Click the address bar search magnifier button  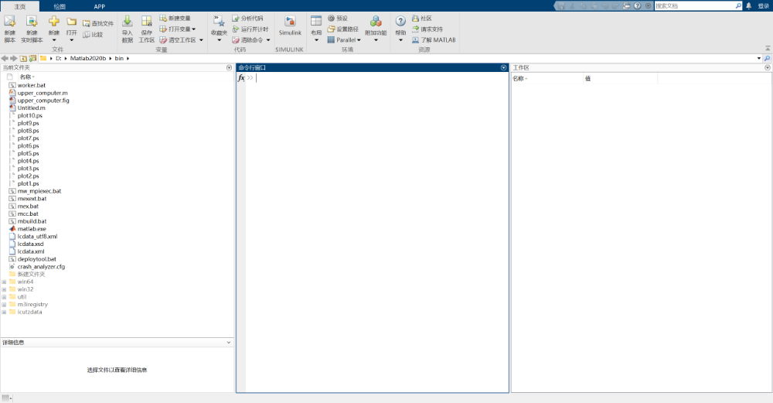768,58
